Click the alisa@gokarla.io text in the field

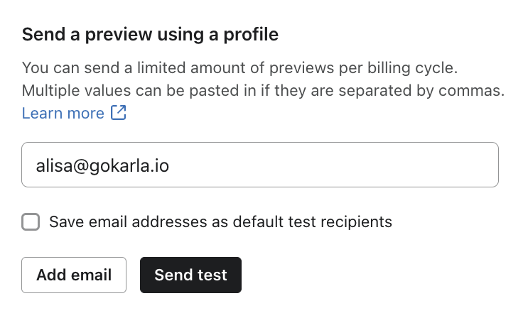click(103, 166)
